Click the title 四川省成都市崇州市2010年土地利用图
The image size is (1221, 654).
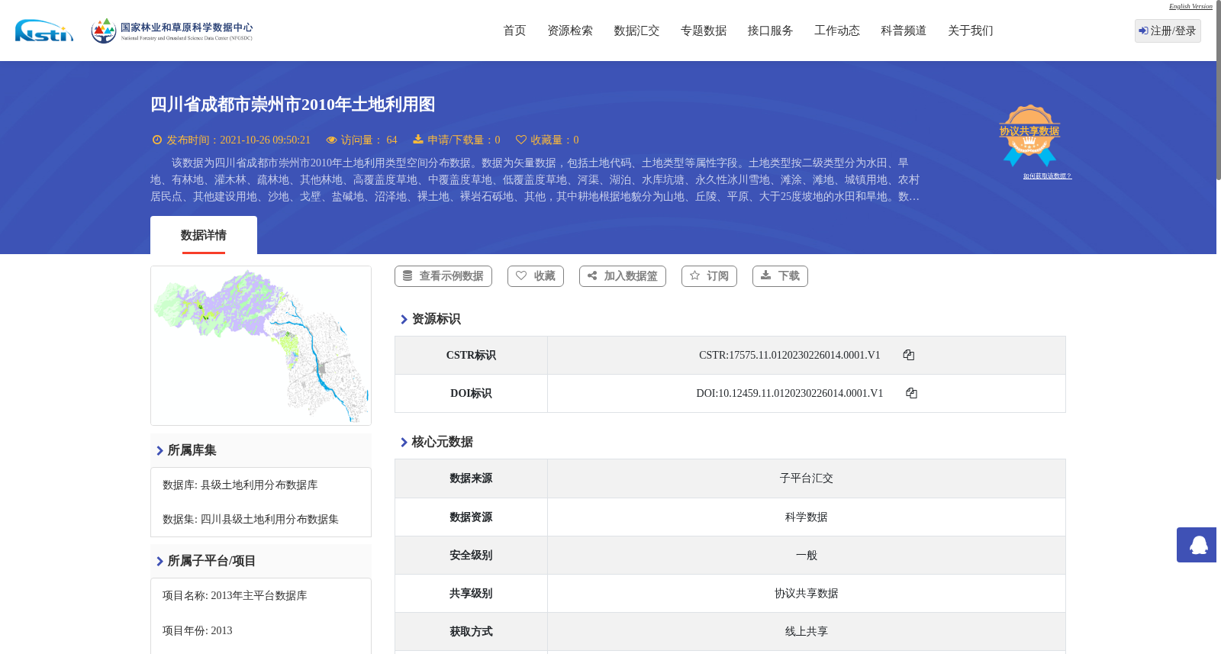(x=293, y=105)
